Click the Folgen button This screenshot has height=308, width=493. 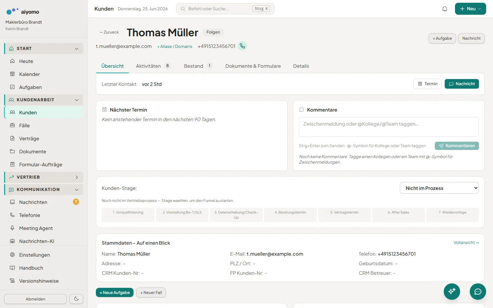pos(213,32)
